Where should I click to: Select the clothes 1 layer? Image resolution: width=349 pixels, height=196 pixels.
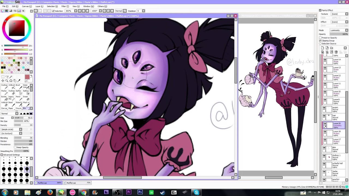[334, 157]
